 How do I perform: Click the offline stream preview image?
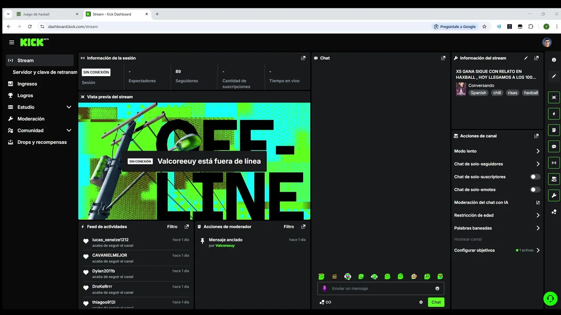coord(194,161)
